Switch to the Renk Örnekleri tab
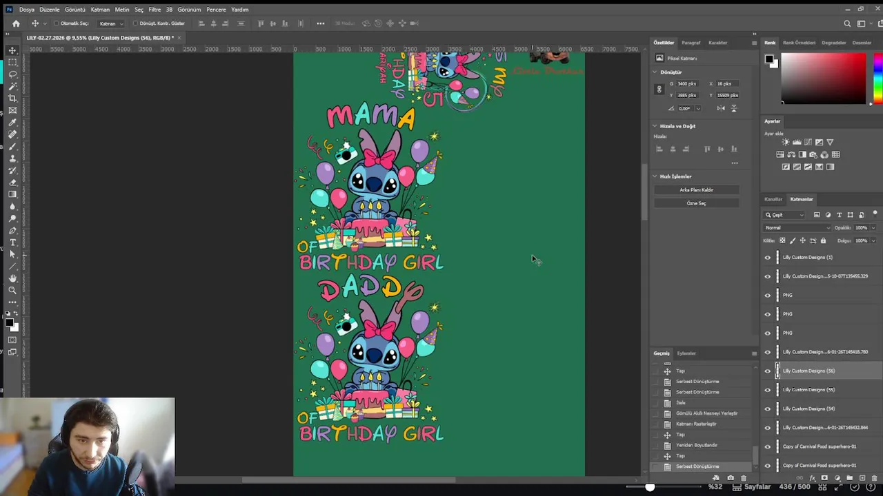This screenshot has height=496, width=883. point(799,43)
